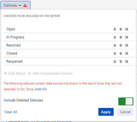137x122 pixels.
Task: Remove the Open status from report
Action: click(127, 29)
